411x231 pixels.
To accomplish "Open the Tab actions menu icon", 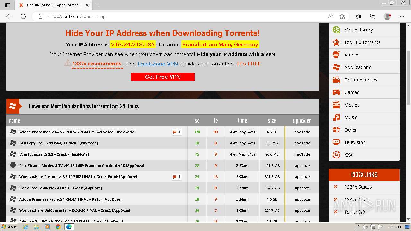I will coord(8,5).
